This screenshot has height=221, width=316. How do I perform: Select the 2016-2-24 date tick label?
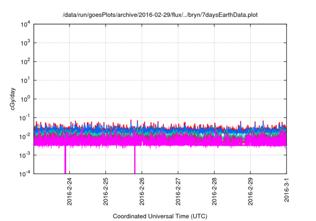pos(69,191)
